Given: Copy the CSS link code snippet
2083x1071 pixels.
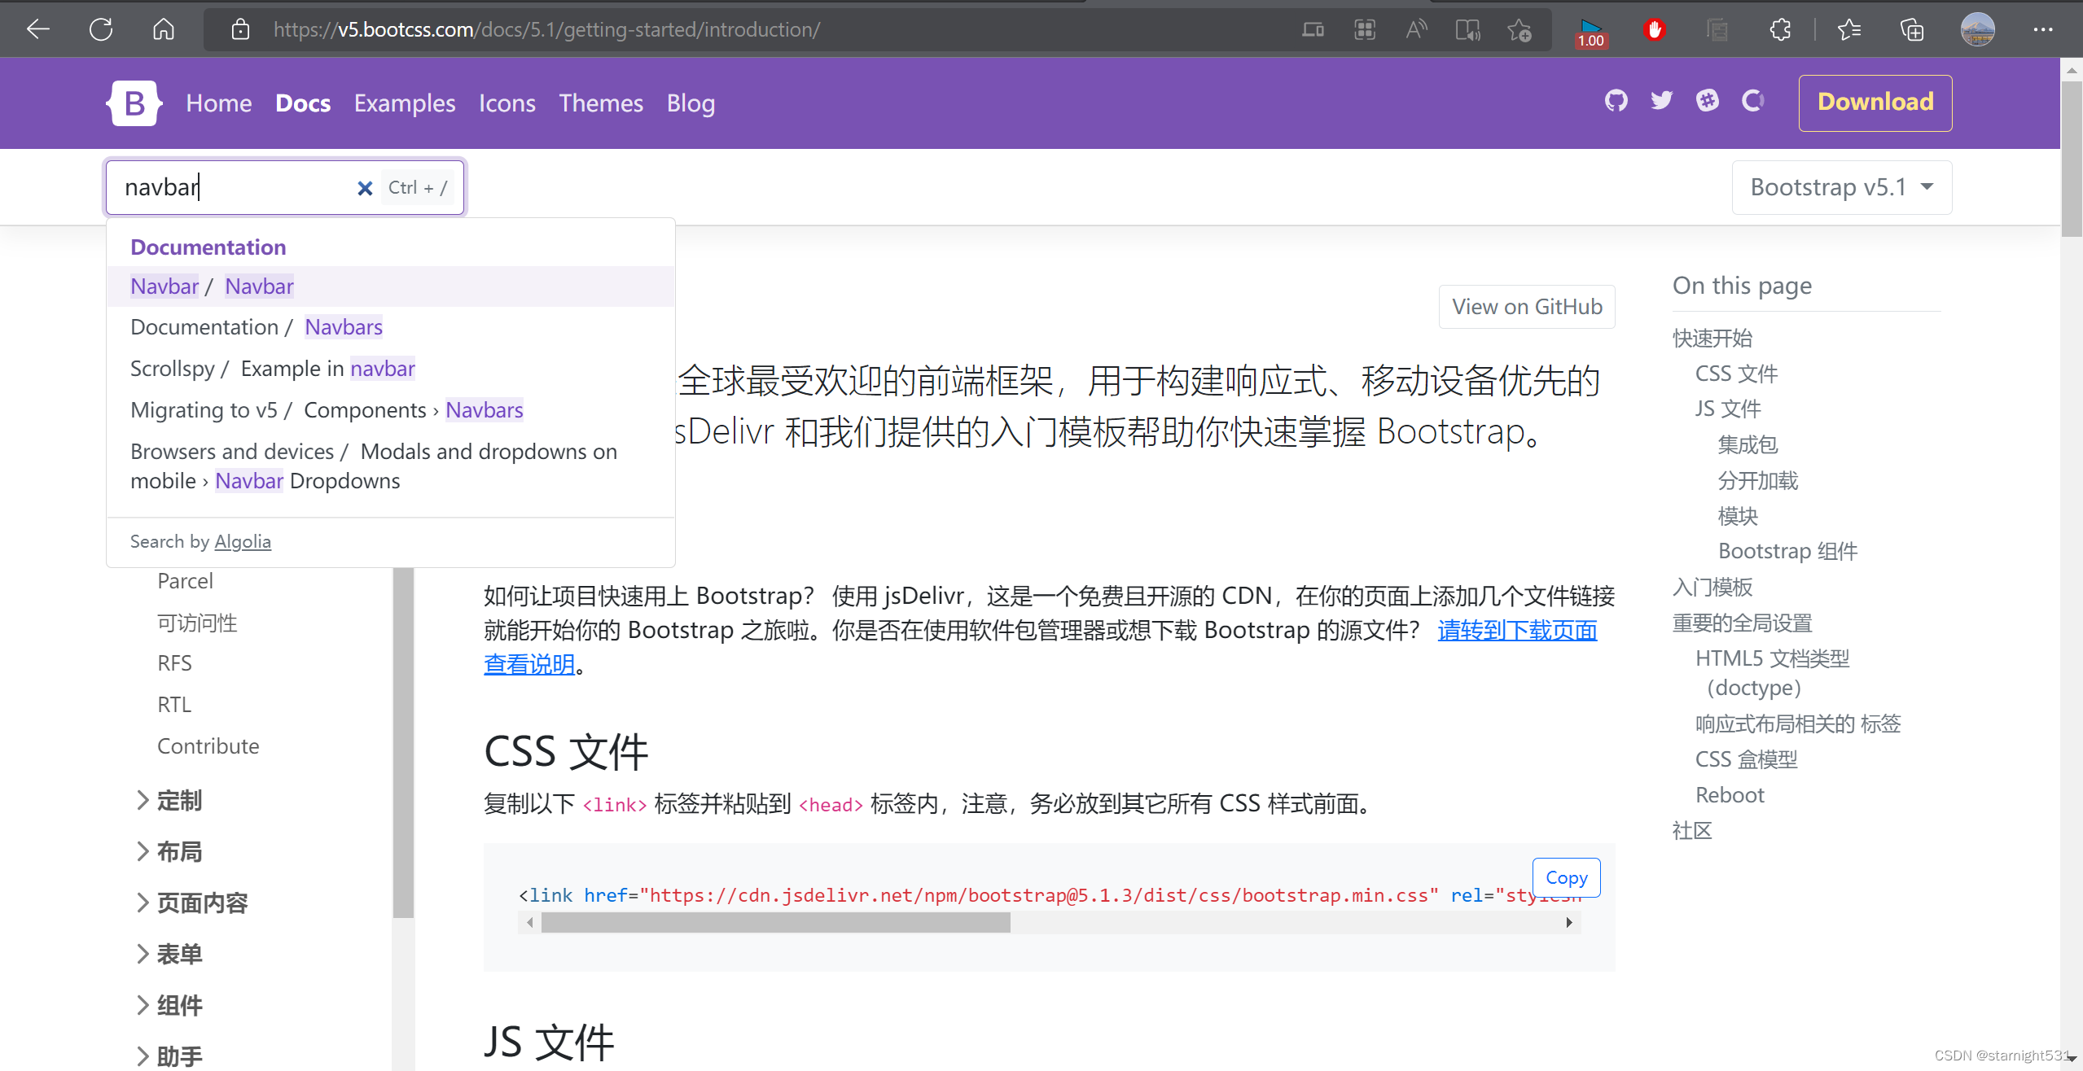Looking at the screenshot, I should tap(1566, 877).
